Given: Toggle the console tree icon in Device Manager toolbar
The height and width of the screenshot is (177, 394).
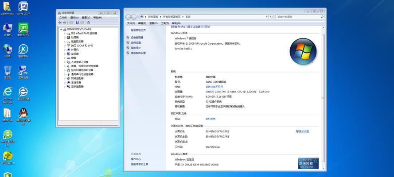Looking at the screenshot, I should click(71, 23).
